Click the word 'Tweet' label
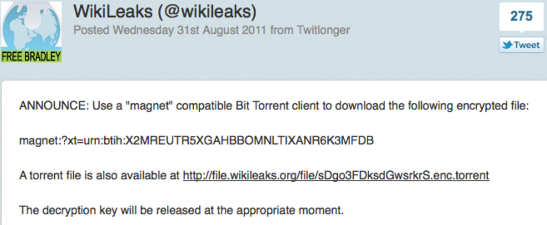Viewport: 547px width, 225px height. pos(526,45)
